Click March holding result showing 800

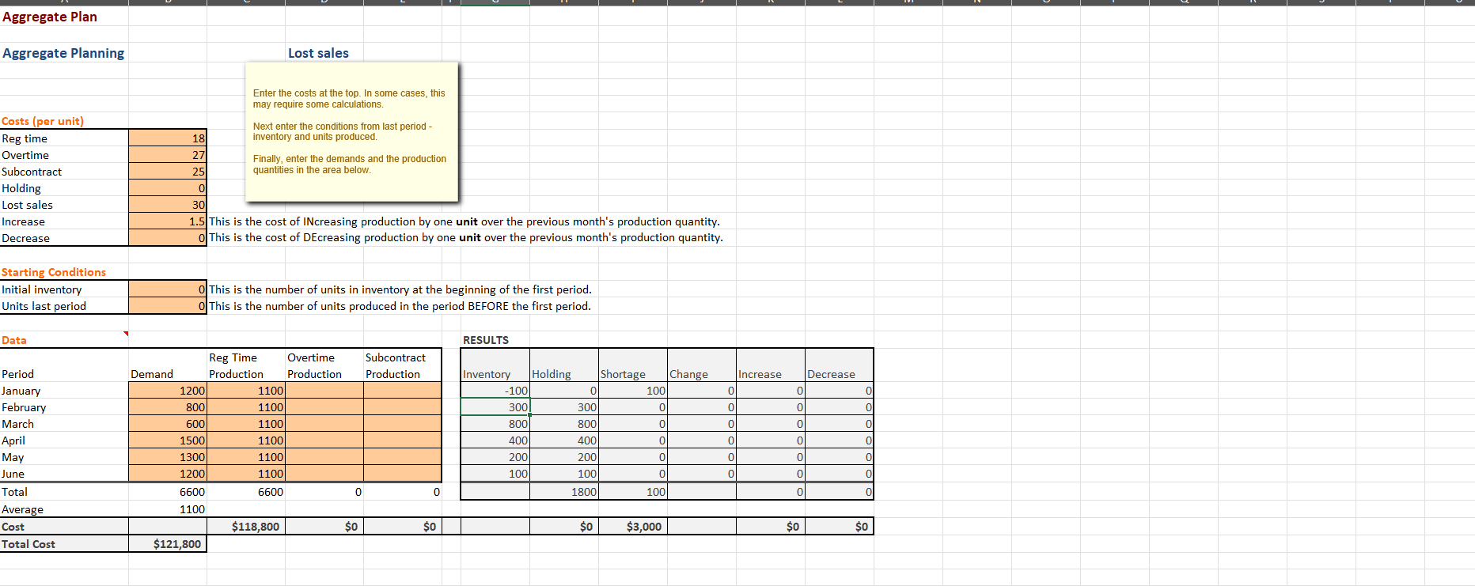pyautogui.click(x=564, y=424)
